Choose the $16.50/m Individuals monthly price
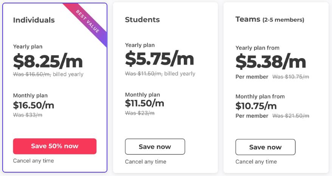332x176 pixels. point(34,105)
